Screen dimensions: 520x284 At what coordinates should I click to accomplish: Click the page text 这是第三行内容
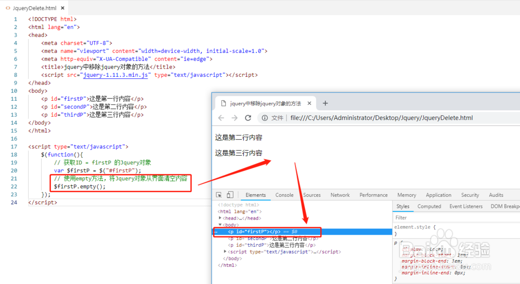pyautogui.click(x=239, y=153)
